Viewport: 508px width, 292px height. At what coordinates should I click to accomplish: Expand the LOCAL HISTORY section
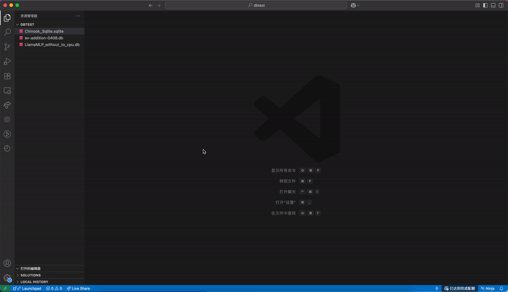coord(49,282)
